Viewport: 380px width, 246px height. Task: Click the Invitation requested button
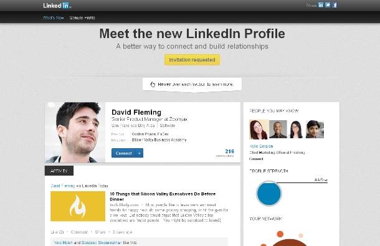click(x=192, y=60)
